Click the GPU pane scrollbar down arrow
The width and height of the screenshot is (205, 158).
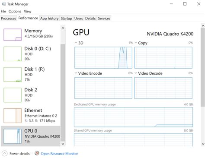[203, 144]
